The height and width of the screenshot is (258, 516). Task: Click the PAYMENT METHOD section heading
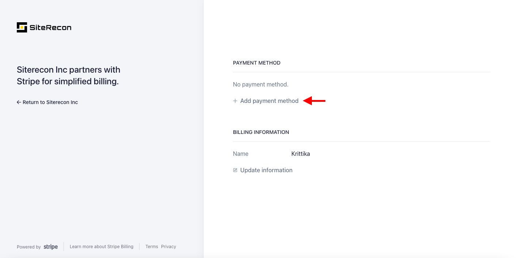[x=257, y=63]
